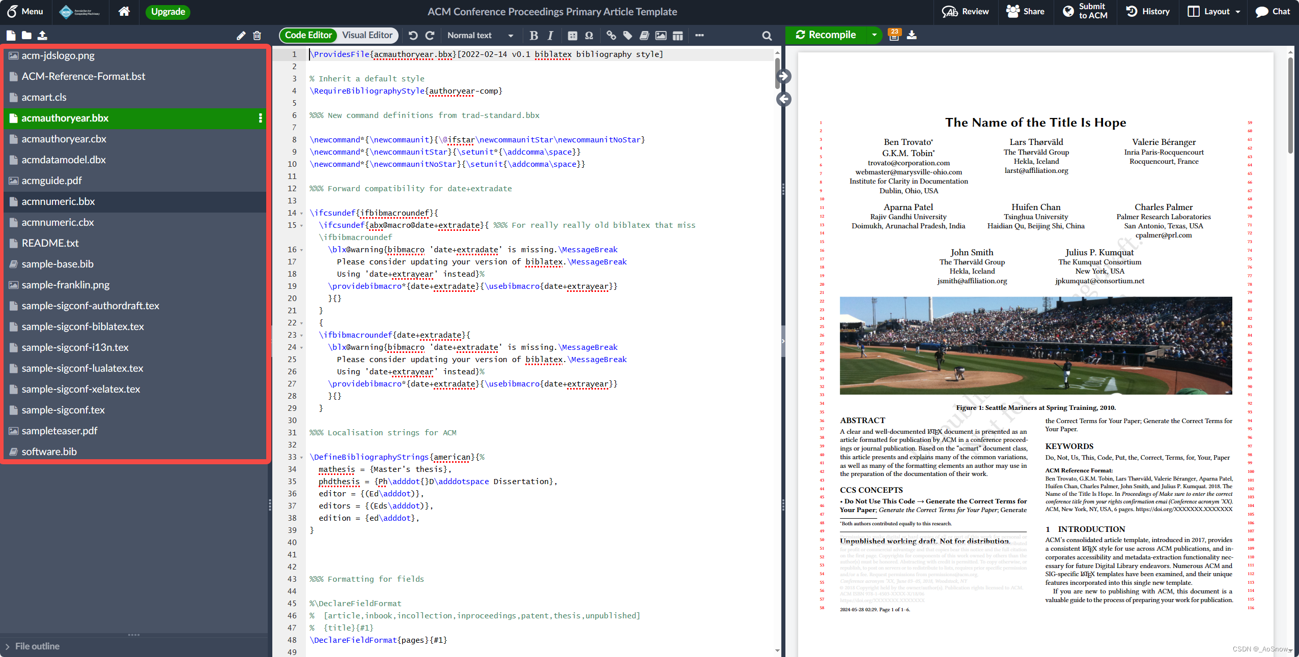Expand the File outline panel
The image size is (1299, 657).
point(32,646)
